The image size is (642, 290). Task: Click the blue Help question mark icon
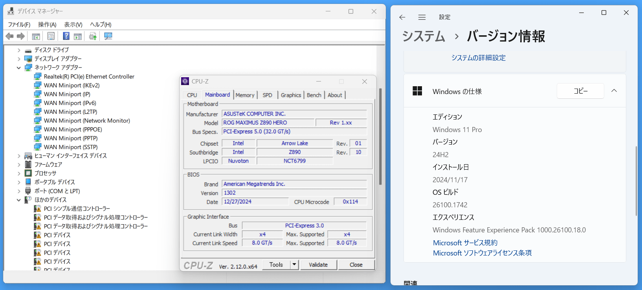point(66,36)
